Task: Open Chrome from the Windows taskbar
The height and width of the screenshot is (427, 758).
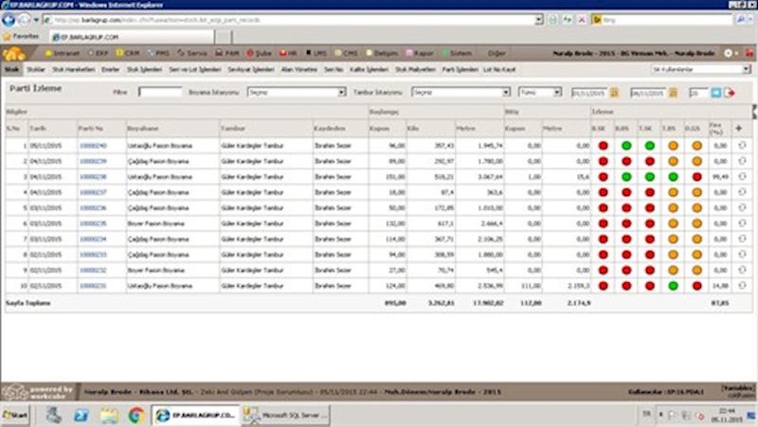Action: click(x=135, y=415)
